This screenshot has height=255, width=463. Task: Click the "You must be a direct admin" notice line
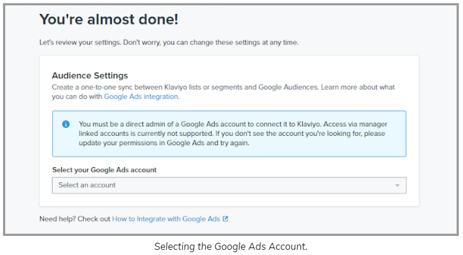click(233, 124)
